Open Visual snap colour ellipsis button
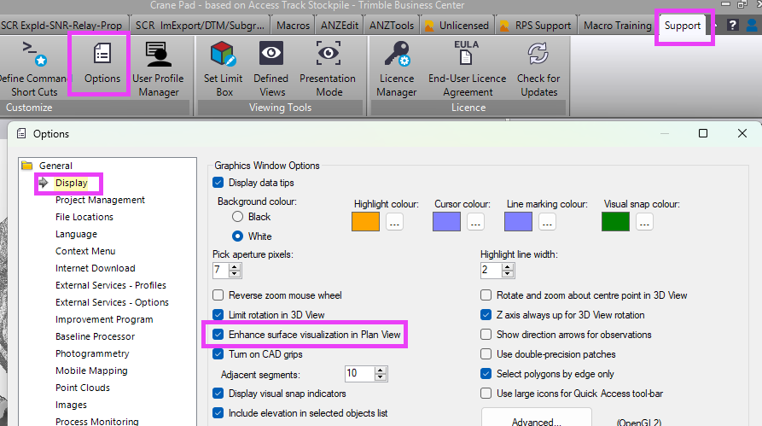This screenshot has height=426, width=762. 644,222
